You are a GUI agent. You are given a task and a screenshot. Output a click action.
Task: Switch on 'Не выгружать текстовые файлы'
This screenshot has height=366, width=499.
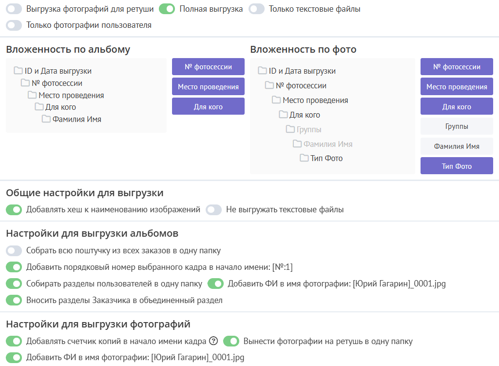(x=214, y=210)
